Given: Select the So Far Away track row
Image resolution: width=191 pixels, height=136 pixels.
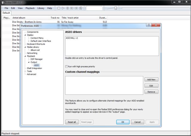Looking at the screenshot, I should coord(55,22).
